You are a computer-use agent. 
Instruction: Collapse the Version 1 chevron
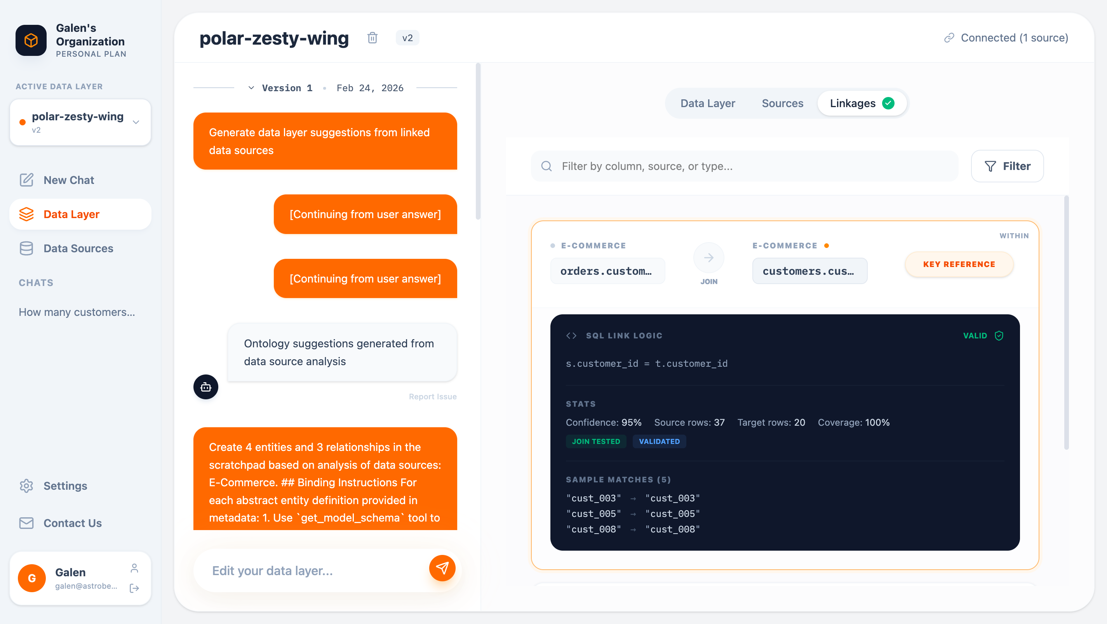point(251,88)
